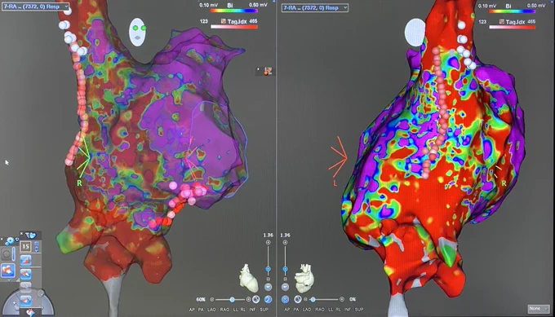The image size is (555, 317).
Task: Click the heart icon at the dial base
Action: pyautogui.click(x=31, y=313)
